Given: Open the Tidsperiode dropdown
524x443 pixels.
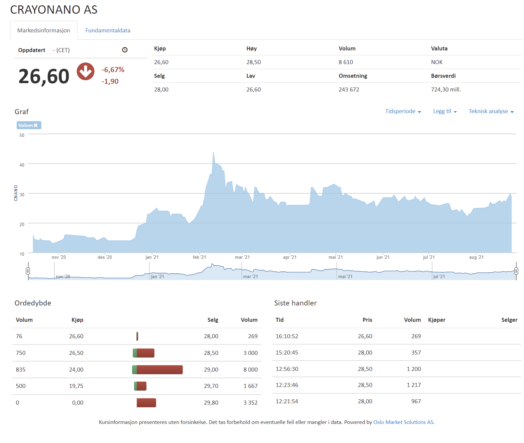Looking at the screenshot, I should pos(403,112).
